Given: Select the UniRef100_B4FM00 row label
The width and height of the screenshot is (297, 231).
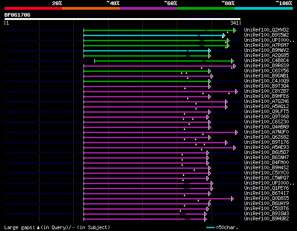Looking at the screenshot, I should pyautogui.click(x=266, y=163).
